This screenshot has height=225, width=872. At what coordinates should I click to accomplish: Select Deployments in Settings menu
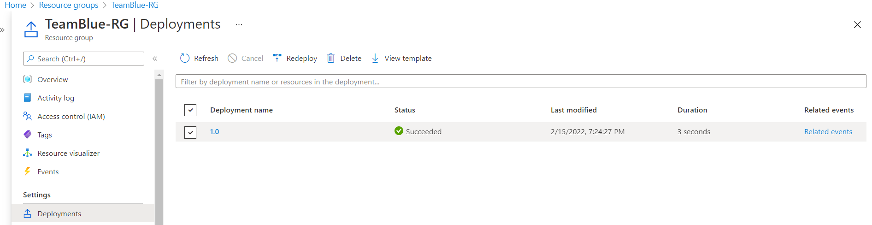point(59,213)
